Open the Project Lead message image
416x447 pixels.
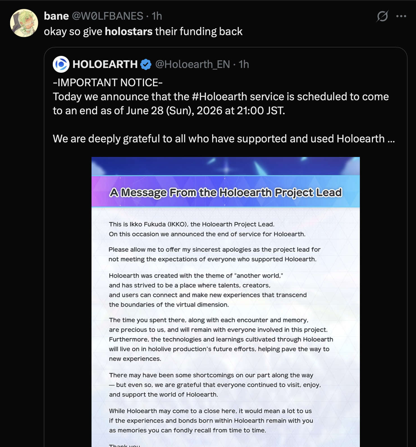[x=226, y=302]
